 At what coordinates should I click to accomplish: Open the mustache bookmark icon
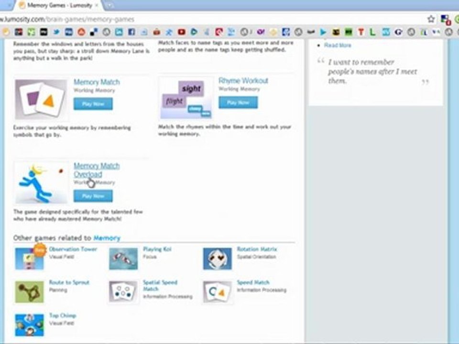tap(311, 32)
